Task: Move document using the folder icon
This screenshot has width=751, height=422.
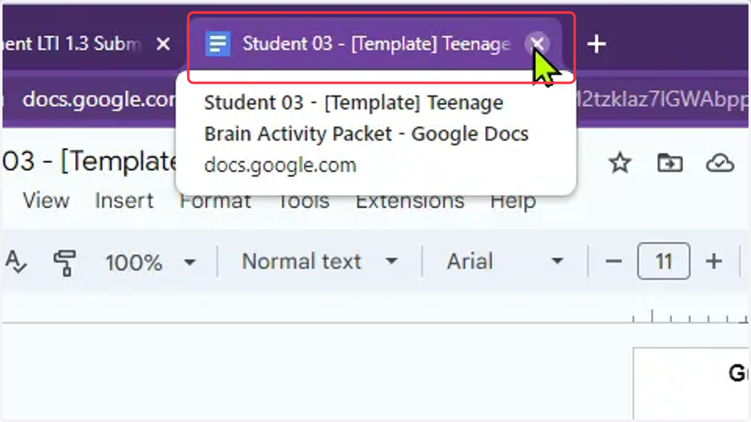Action: (x=670, y=163)
